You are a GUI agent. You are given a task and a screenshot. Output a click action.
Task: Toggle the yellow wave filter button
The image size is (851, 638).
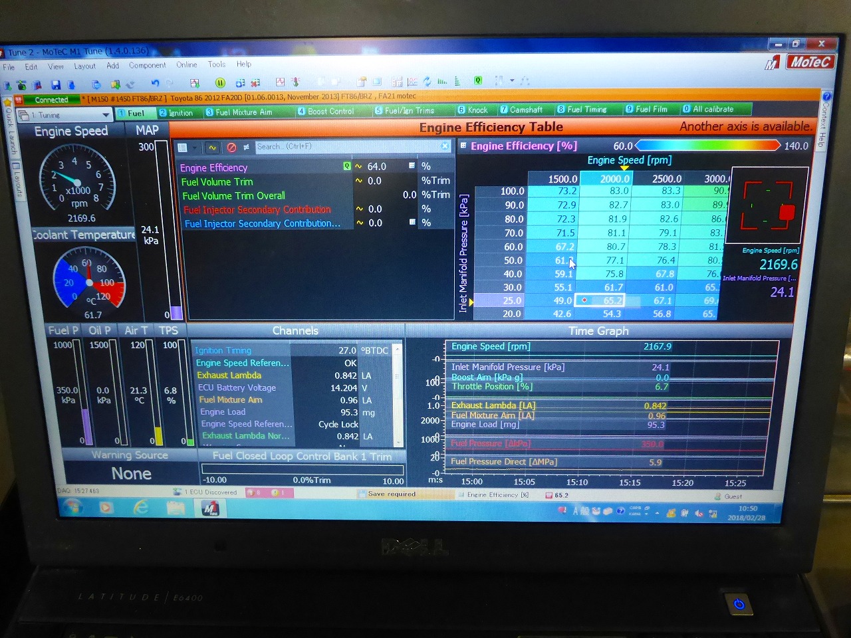[x=212, y=148]
